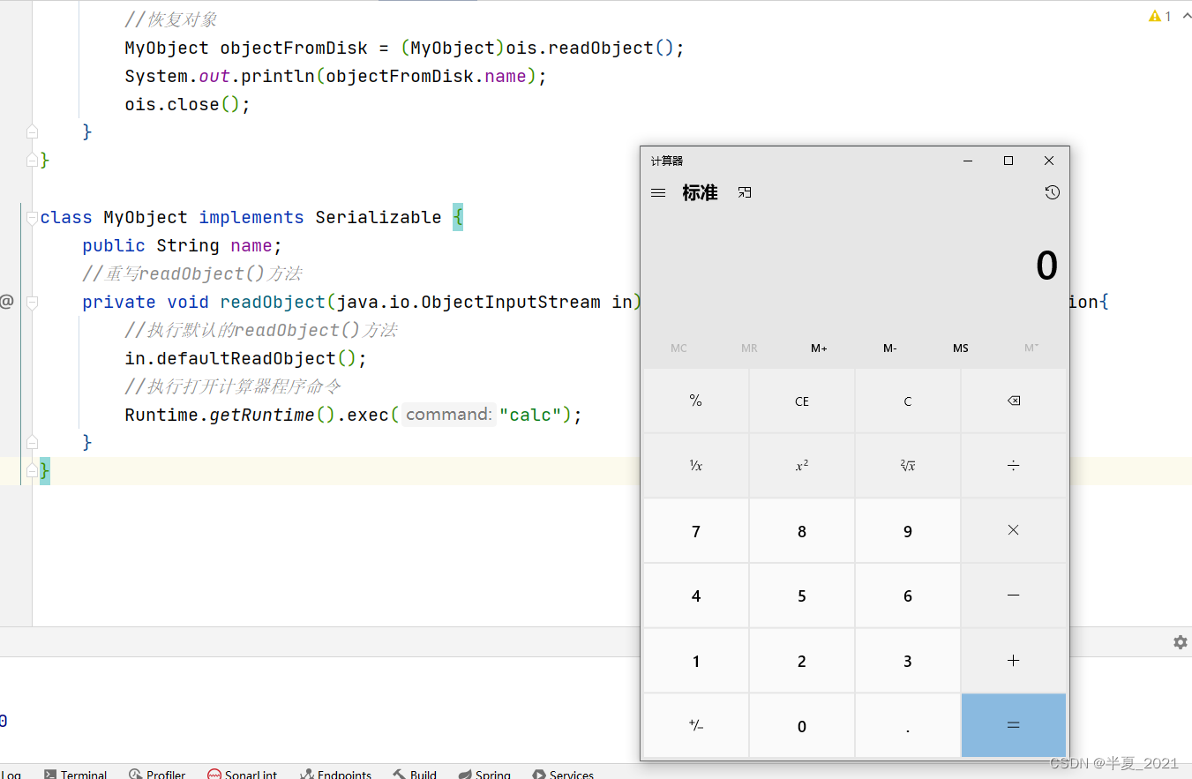Viewport: 1192px width, 779px height.
Task: Click digit 9 on calculator keypad
Action: pyautogui.click(x=908, y=530)
